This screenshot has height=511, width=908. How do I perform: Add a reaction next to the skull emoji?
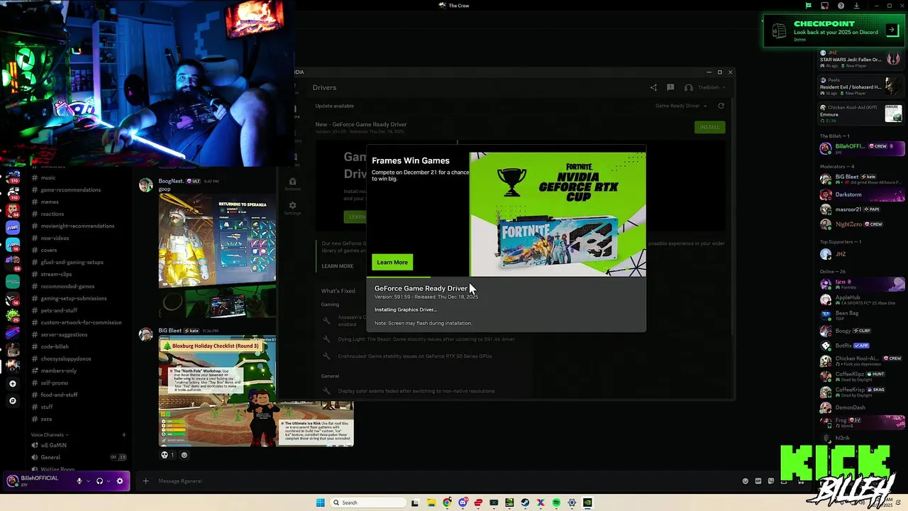[184, 455]
